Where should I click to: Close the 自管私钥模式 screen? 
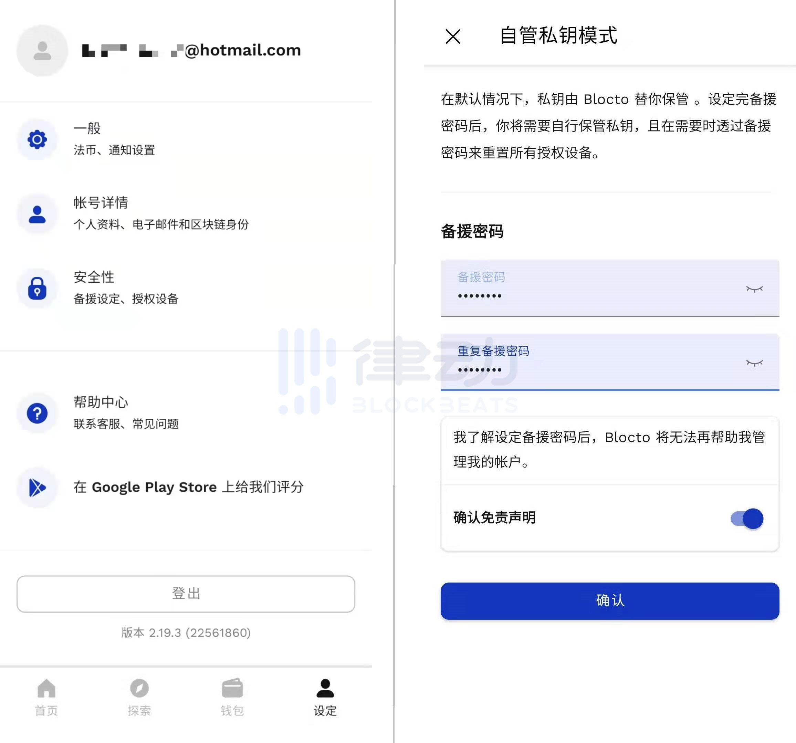click(453, 36)
